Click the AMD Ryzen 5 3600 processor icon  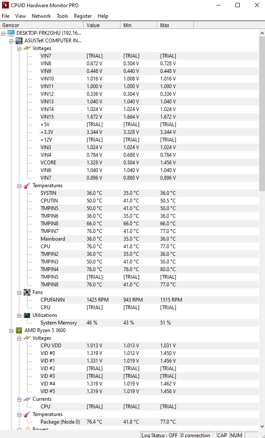[19, 330]
